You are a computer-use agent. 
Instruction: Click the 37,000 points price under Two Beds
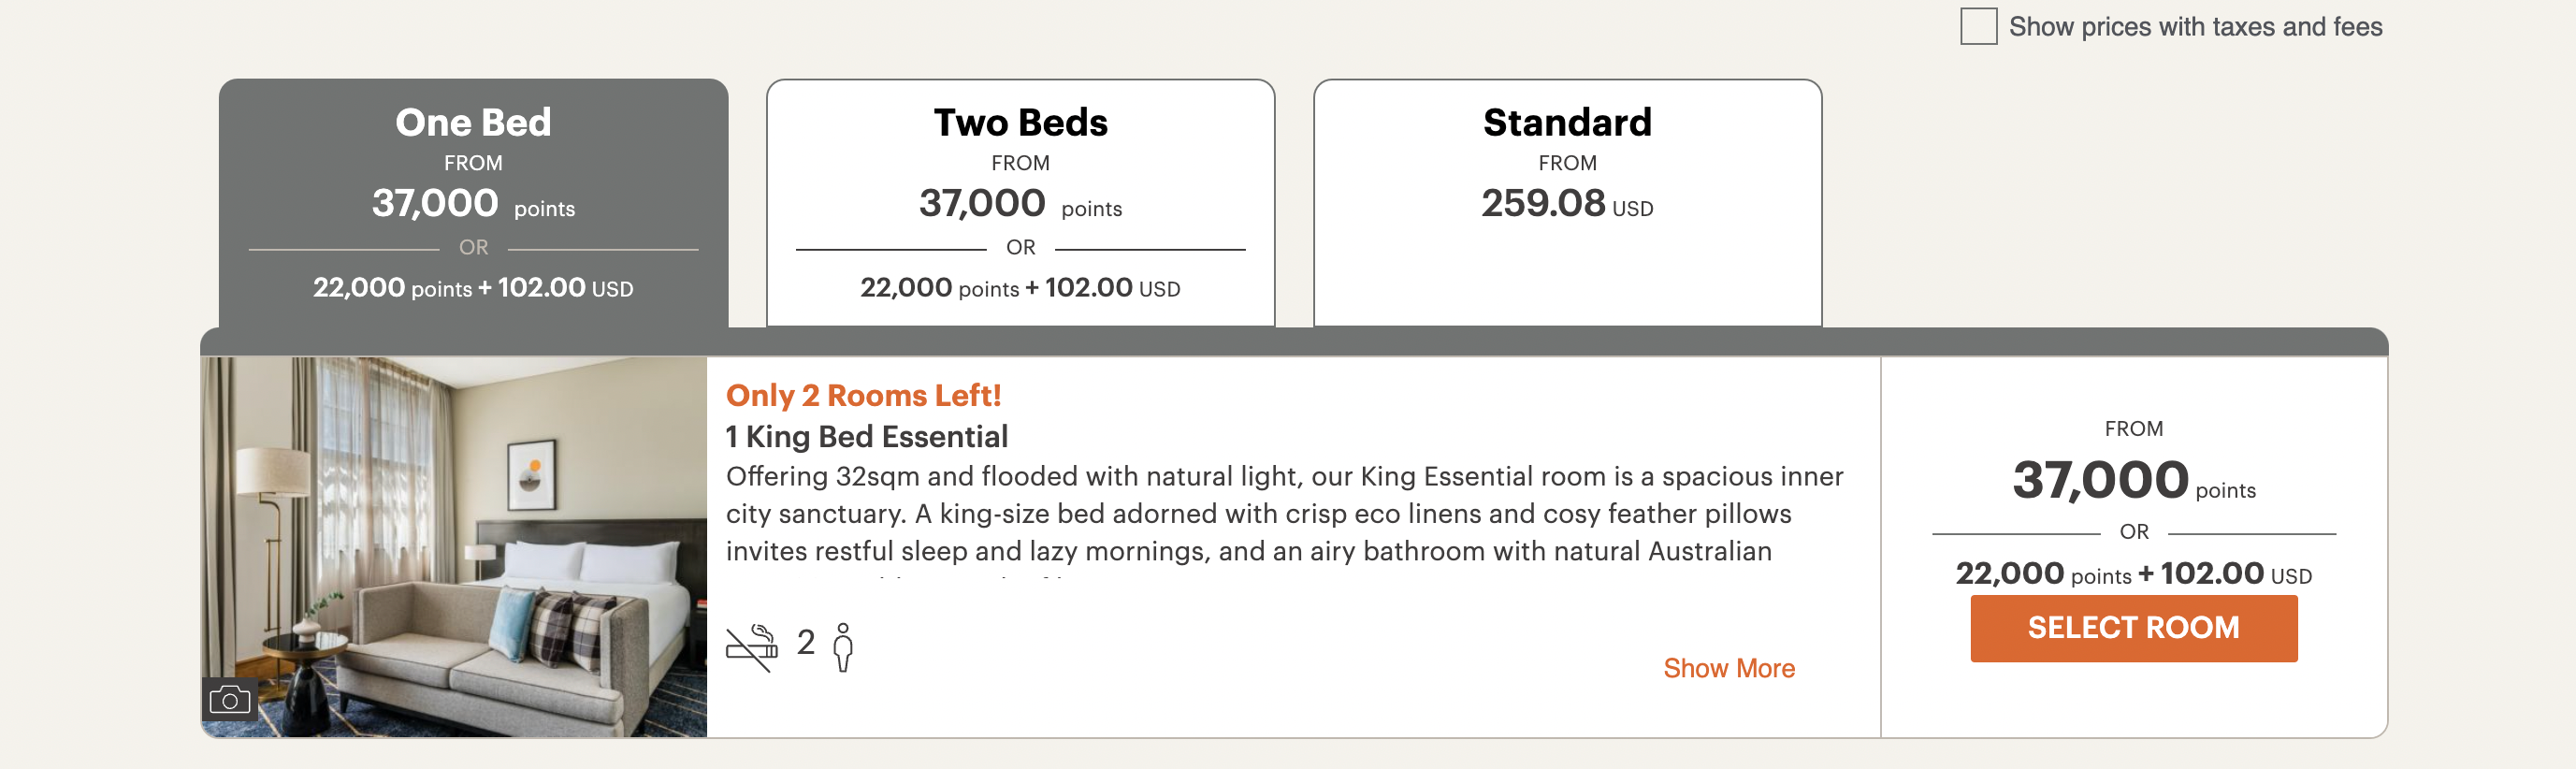(1020, 204)
